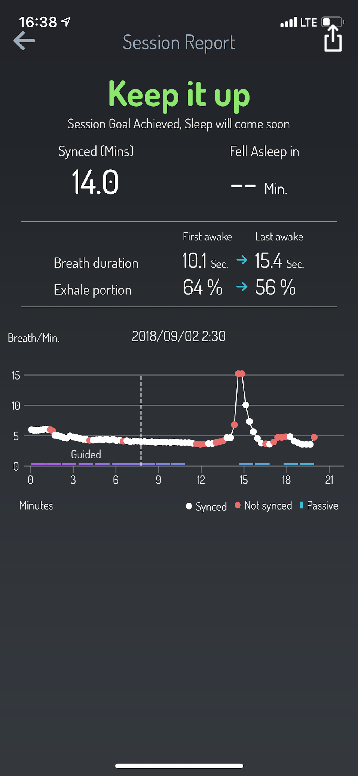Tap the Fell Asleep in value
The image size is (358, 776).
(x=259, y=188)
